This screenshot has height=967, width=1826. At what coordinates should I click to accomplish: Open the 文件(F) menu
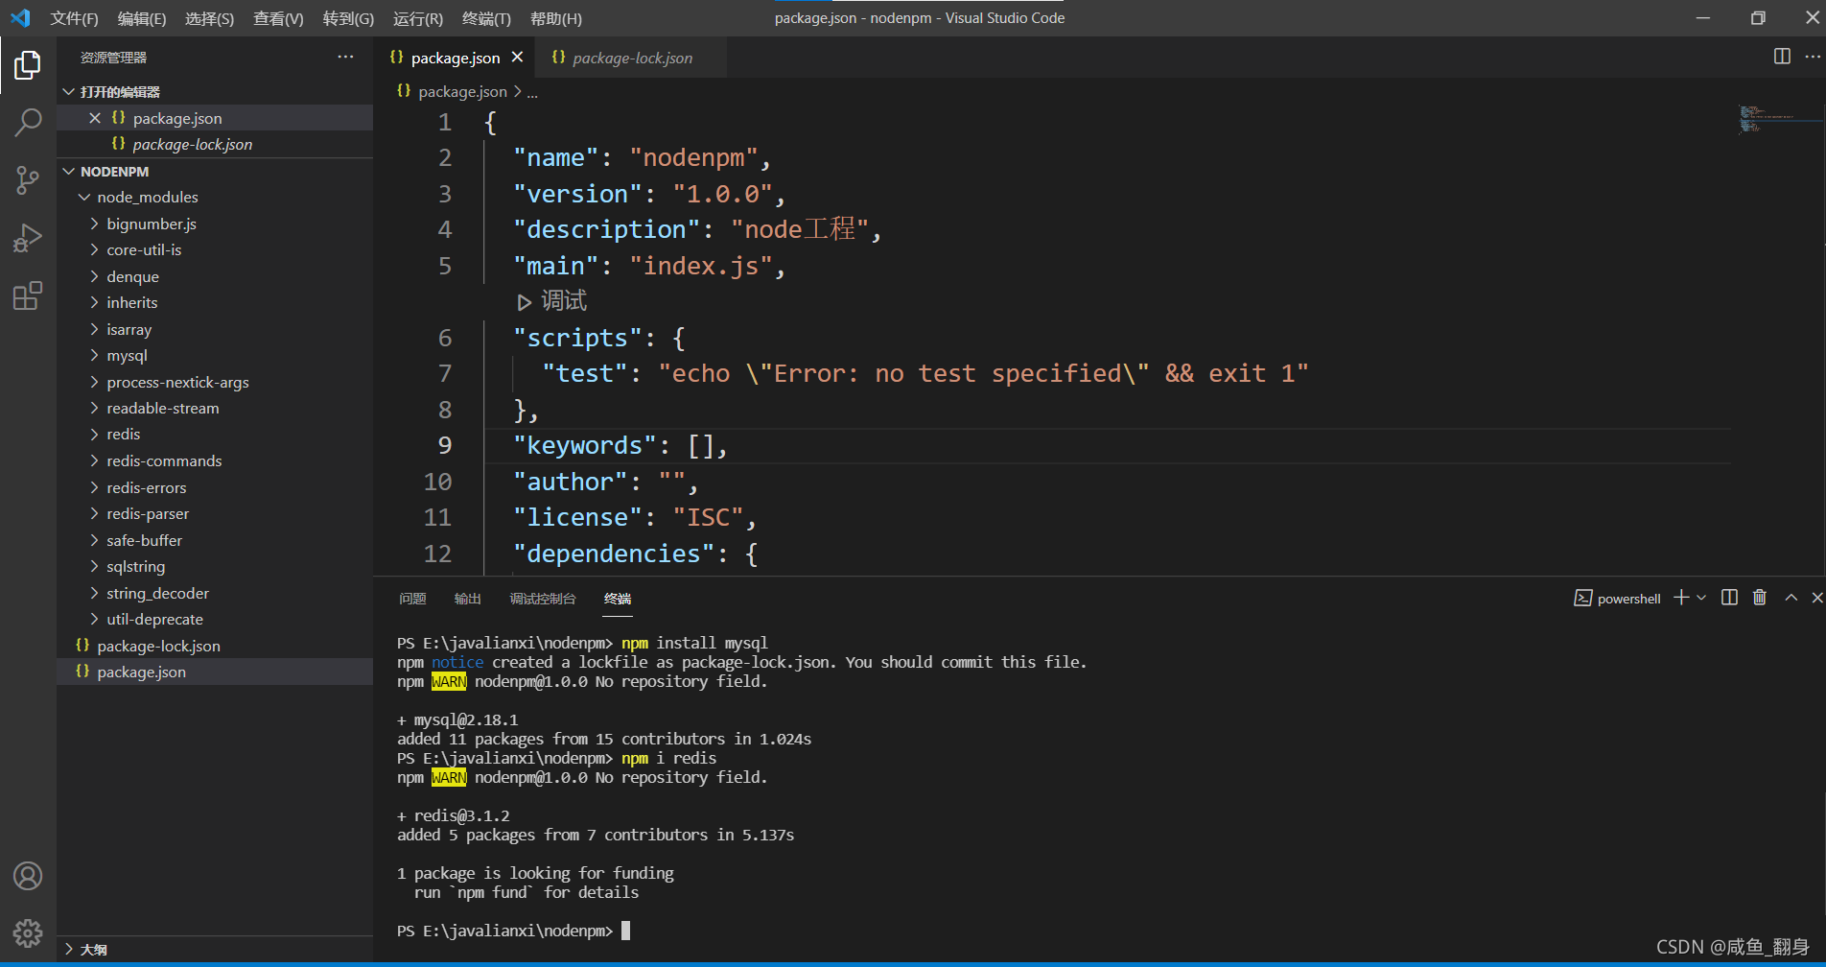[74, 18]
